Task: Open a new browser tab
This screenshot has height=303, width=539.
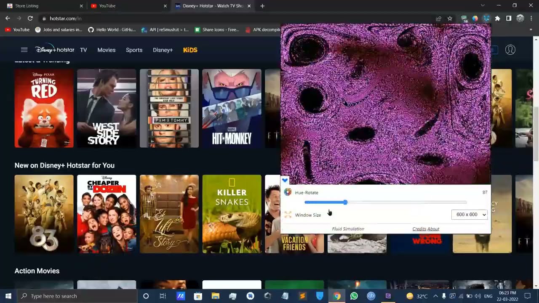Action: click(262, 6)
